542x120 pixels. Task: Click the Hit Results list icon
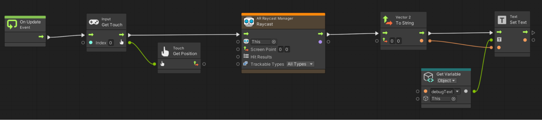(x=246, y=56)
